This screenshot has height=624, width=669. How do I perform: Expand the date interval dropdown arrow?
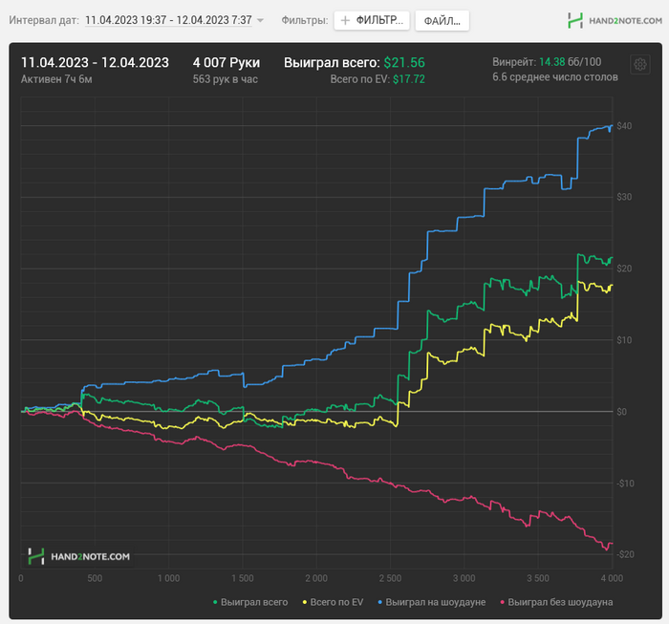click(x=260, y=20)
